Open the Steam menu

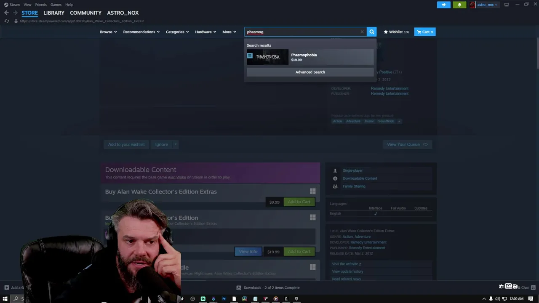[x=15, y=5]
